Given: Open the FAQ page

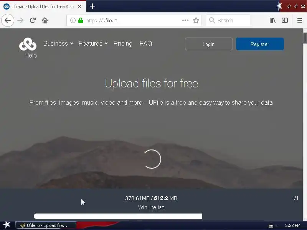Looking at the screenshot, I should tap(146, 43).
